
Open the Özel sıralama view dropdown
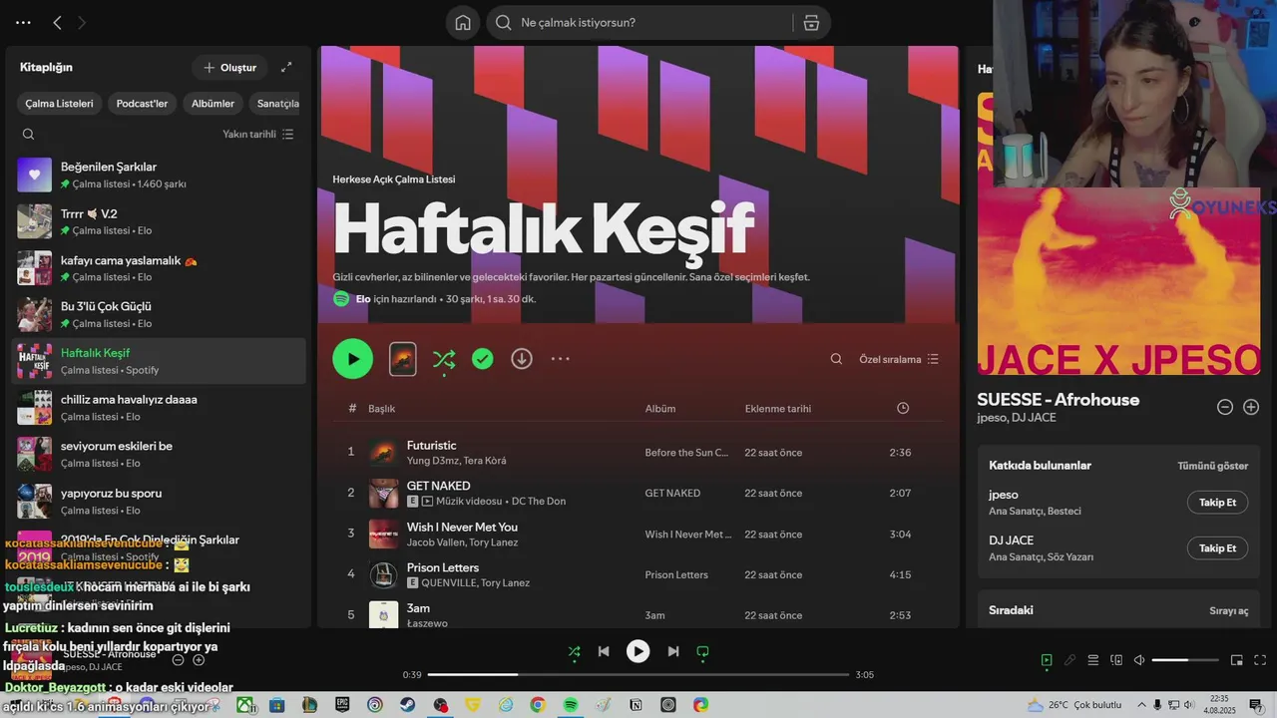[x=899, y=359]
